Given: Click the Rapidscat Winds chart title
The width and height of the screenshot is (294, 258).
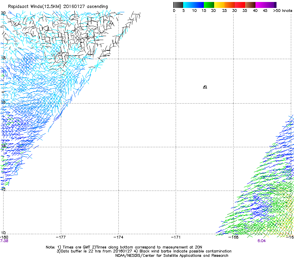Looking at the screenshot, I should click(58, 6).
